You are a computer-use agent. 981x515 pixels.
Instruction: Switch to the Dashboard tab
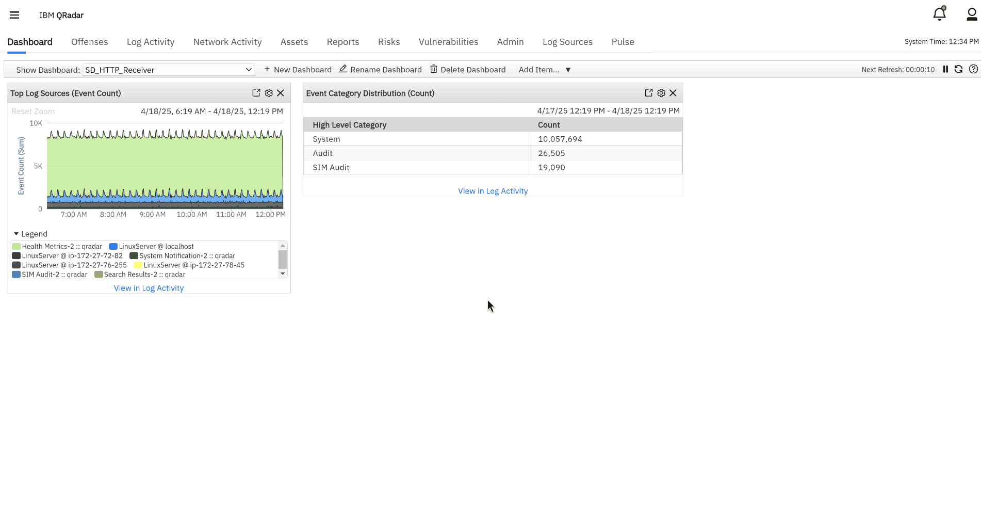[30, 42]
